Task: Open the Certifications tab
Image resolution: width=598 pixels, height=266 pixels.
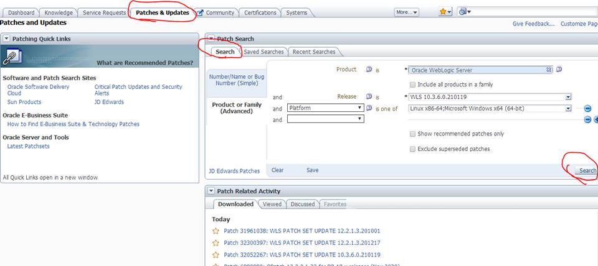Action: pyautogui.click(x=260, y=12)
